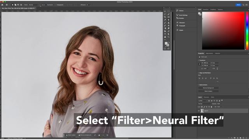Open the search icon in the top bar
The width and height of the screenshot is (249, 140).
coord(244,5)
